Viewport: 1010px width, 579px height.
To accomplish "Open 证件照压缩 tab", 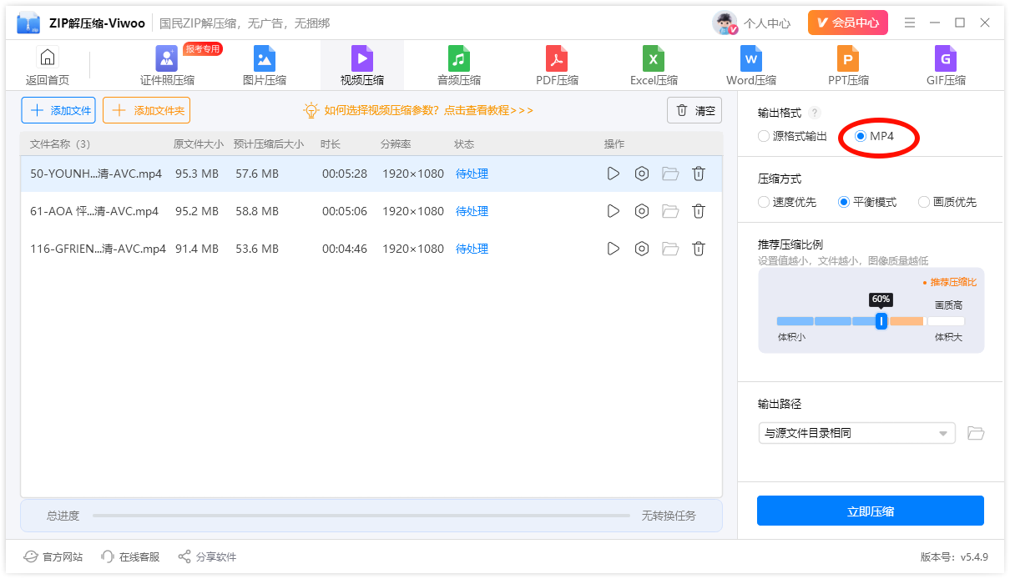I will (167, 66).
